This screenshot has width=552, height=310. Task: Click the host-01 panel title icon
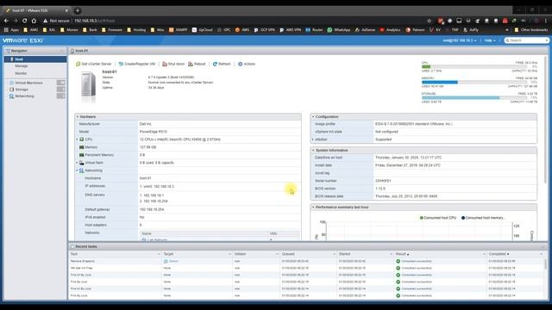pos(72,51)
